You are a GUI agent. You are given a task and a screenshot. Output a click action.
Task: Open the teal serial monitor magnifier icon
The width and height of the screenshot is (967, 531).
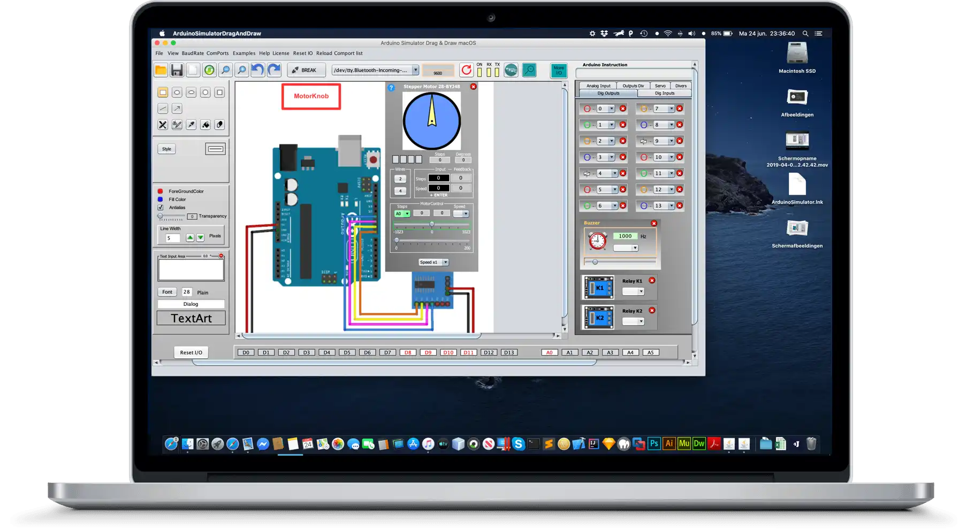tap(529, 70)
